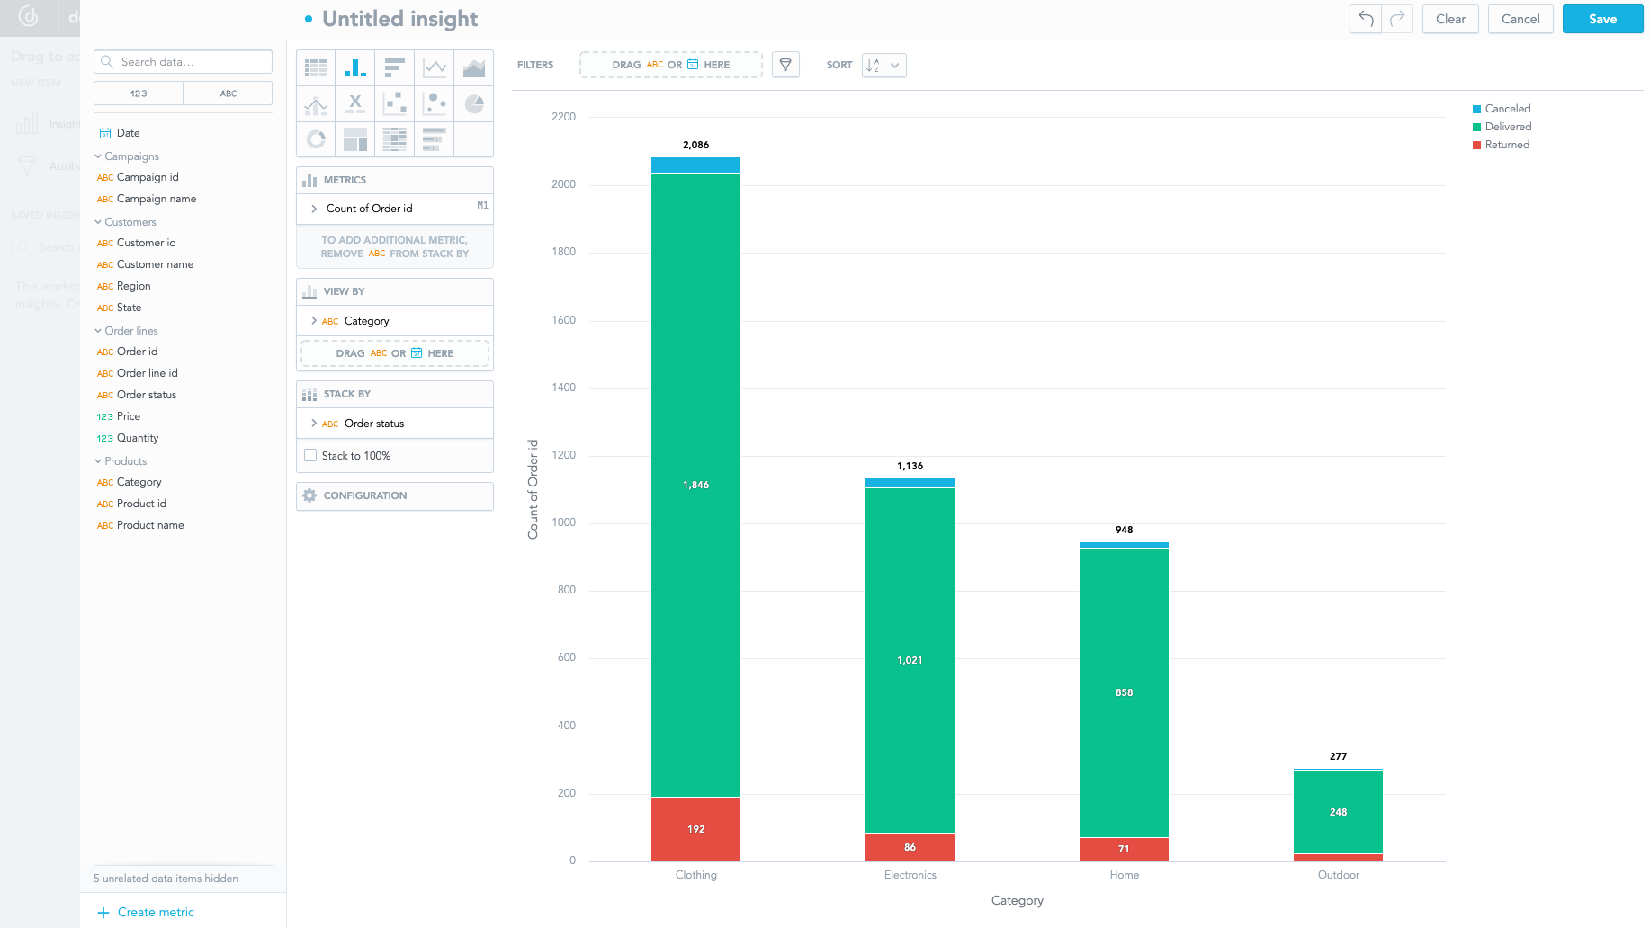Open the filter funnel icon
The height and width of the screenshot is (928, 1650).
785,65
